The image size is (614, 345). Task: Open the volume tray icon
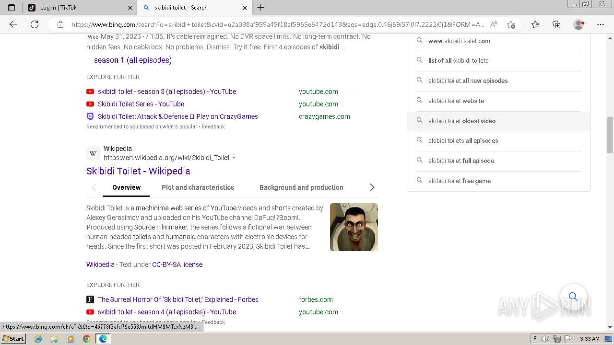[545, 339]
